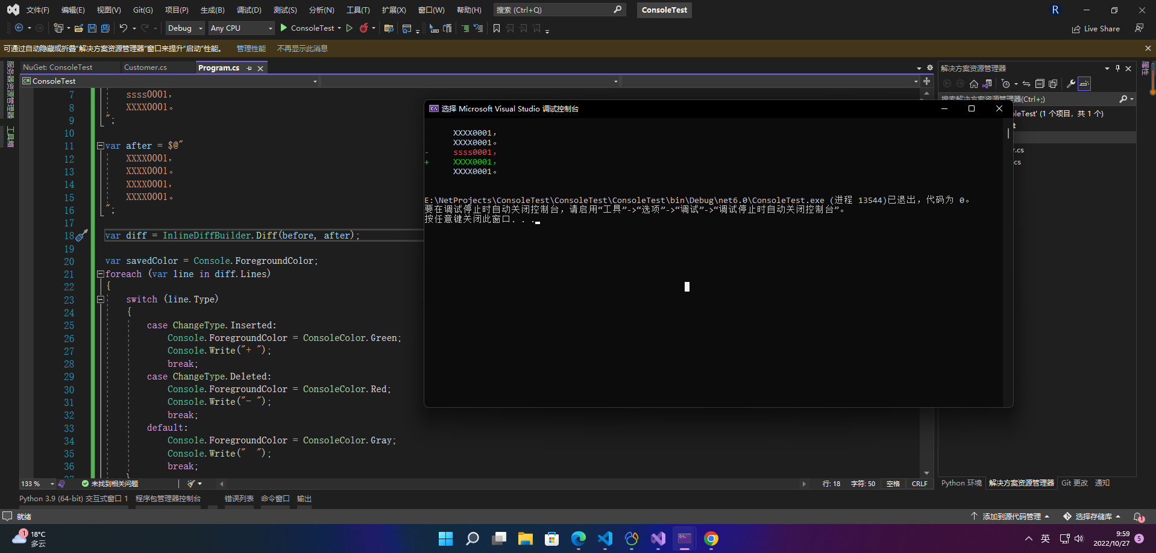Image resolution: width=1156 pixels, height=553 pixels.
Task: Open the Git(G) menu
Action: click(143, 10)
